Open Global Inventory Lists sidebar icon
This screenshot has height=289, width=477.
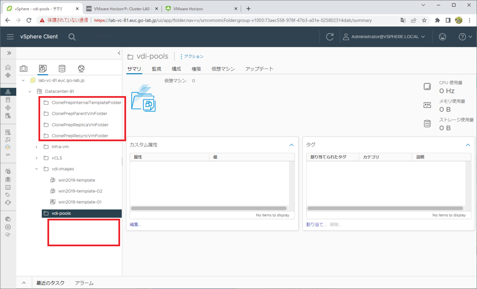8,116
